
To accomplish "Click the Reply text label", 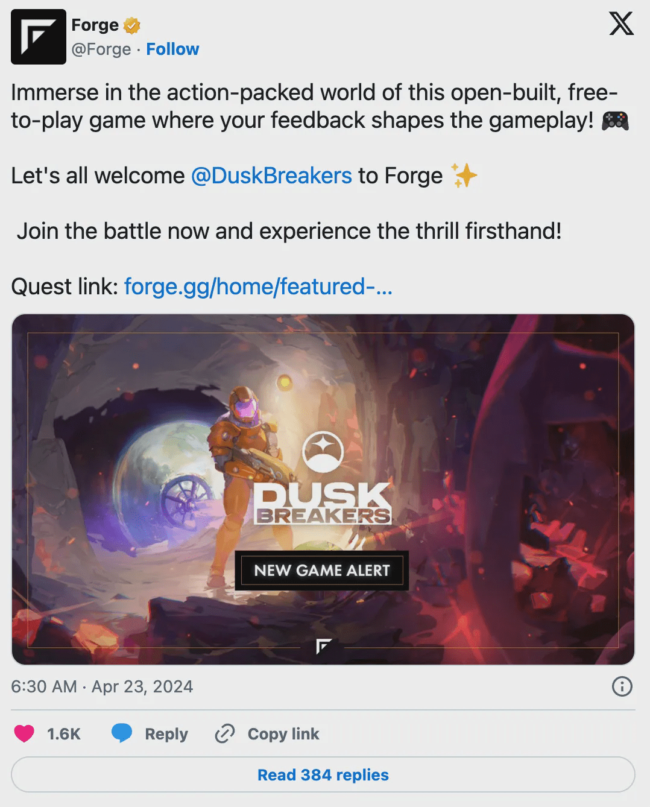I will pos(166,734).
